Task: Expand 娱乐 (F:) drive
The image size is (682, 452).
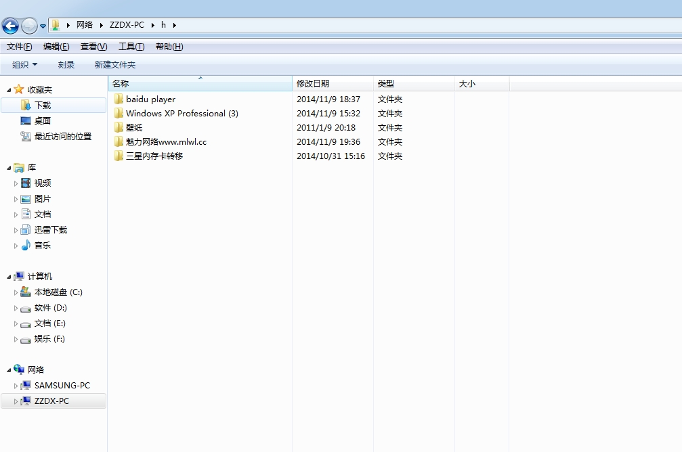Action: tap(16, 340)
